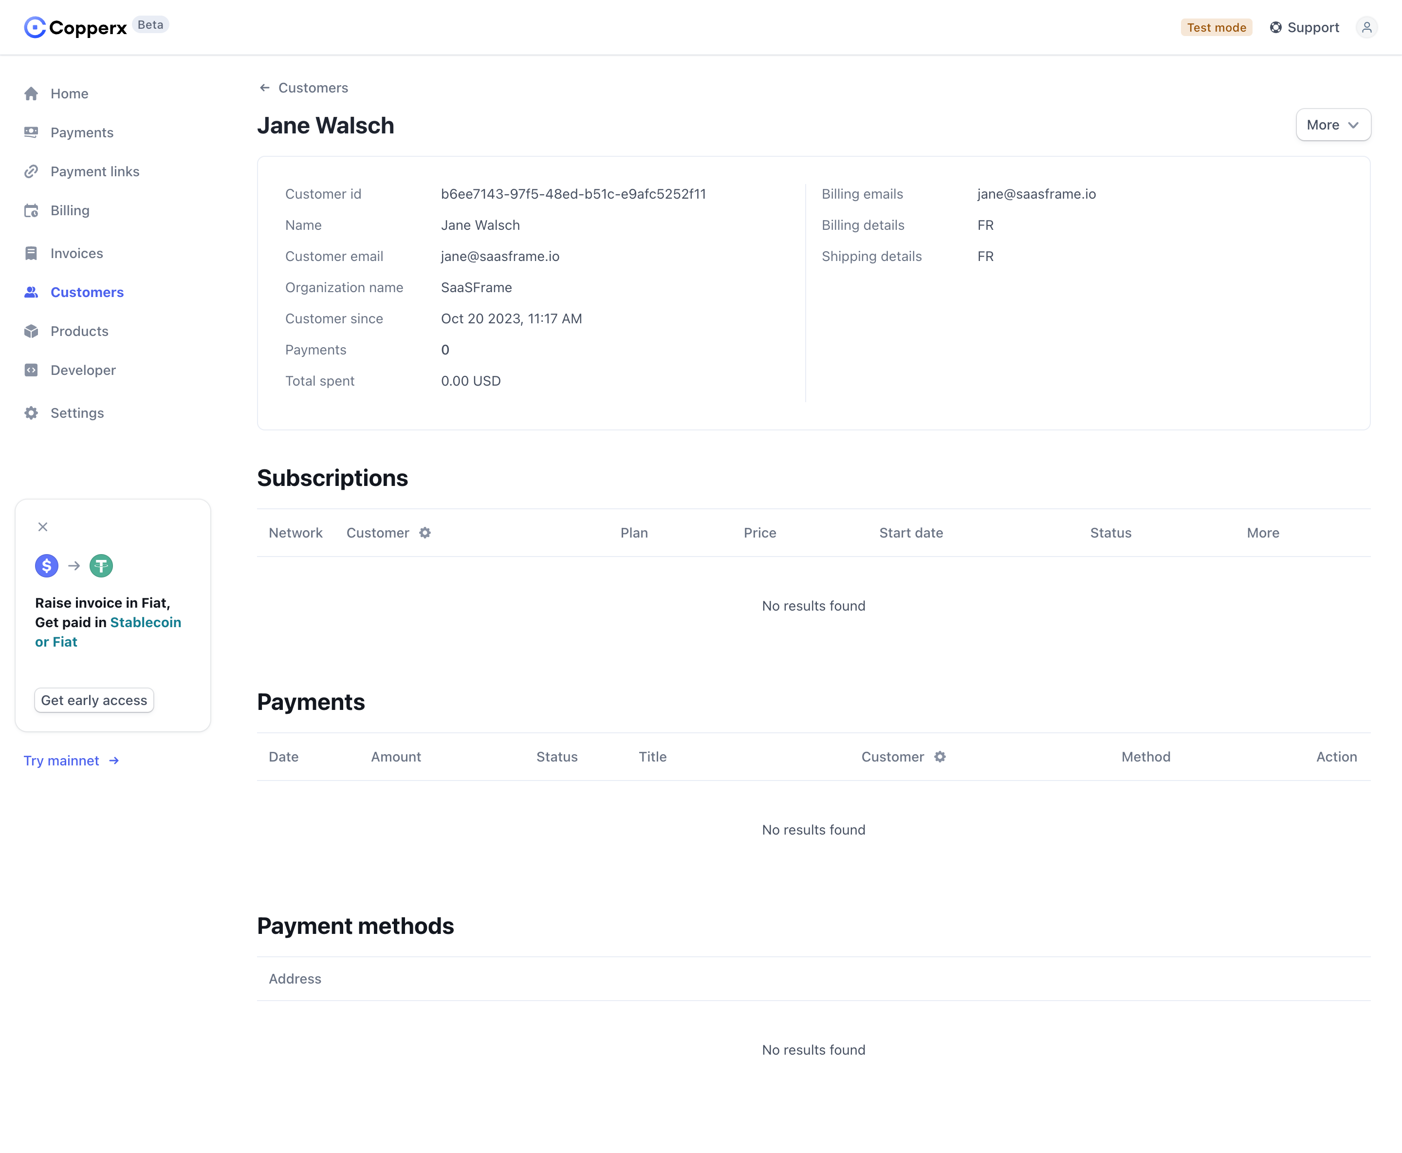Screen dimensions: 1402x1153
Task: Open the Home menu item
Action: (69, 93)
